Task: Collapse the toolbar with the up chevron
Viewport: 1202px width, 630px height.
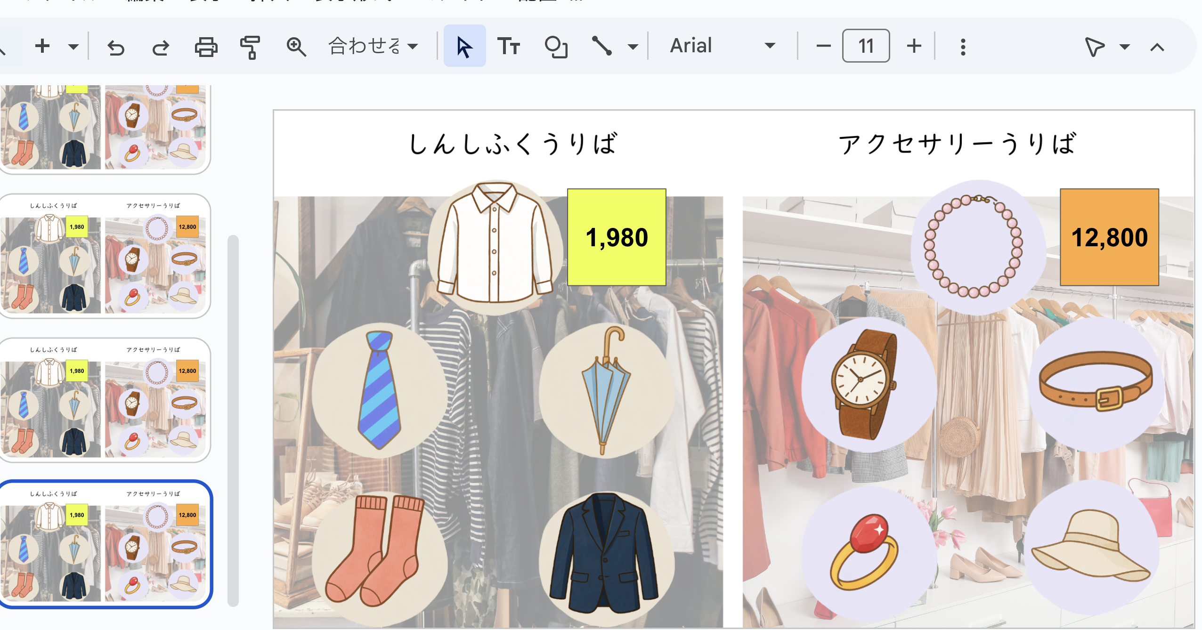Action: [x=1157, y=47]
